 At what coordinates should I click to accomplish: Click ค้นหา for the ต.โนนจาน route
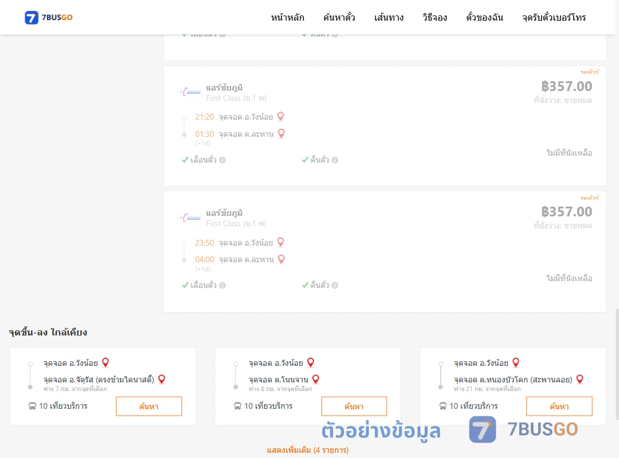[x=354, y=406]
